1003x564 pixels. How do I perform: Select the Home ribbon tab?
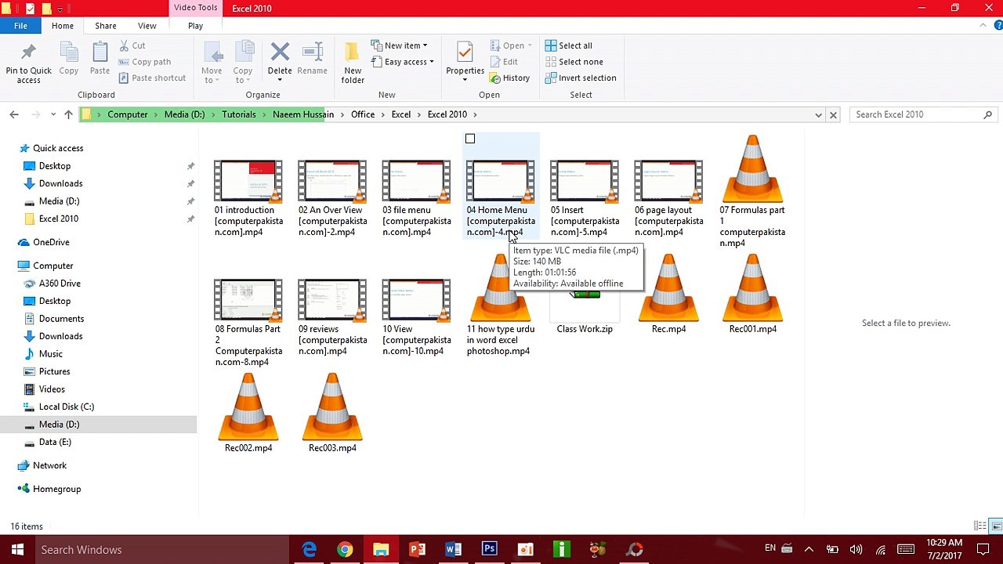pyautogui.click(x=63, y=25)
